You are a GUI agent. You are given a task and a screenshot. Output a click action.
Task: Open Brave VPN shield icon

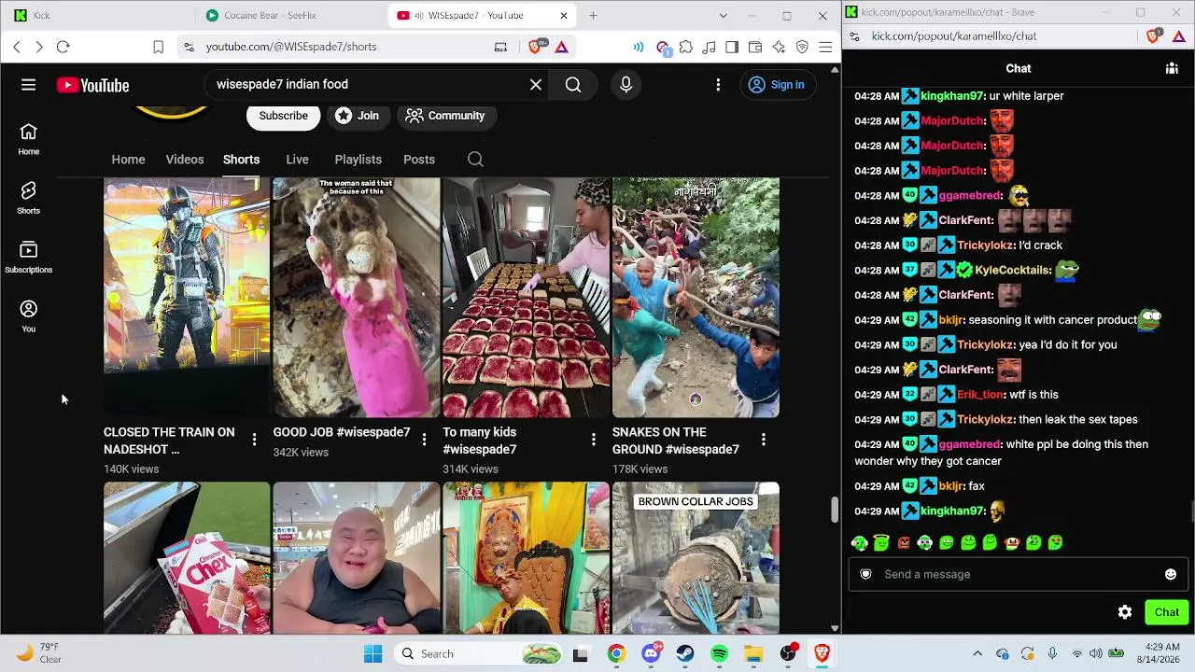[802, 47]
